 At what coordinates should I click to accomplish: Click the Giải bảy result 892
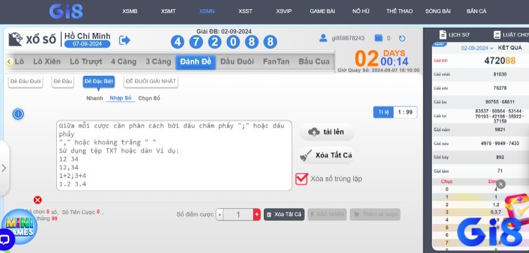[500, 157]
